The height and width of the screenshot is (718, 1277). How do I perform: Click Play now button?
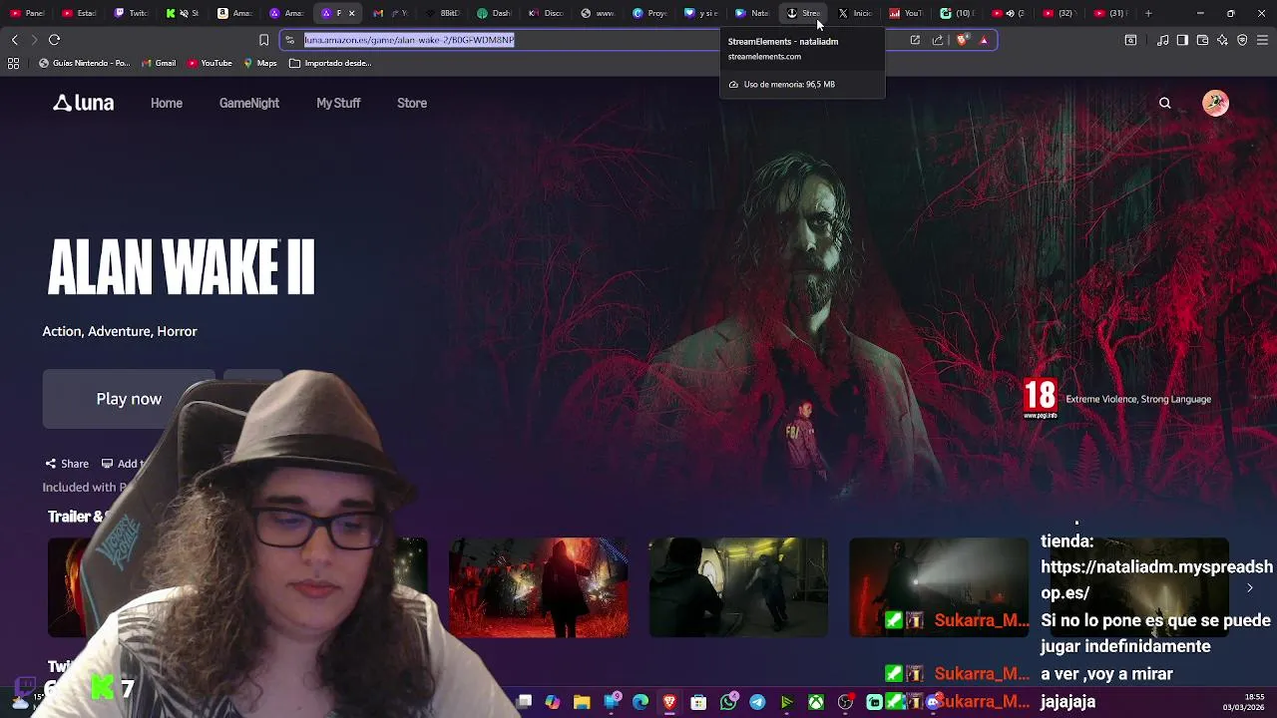(x=129, y=399)
